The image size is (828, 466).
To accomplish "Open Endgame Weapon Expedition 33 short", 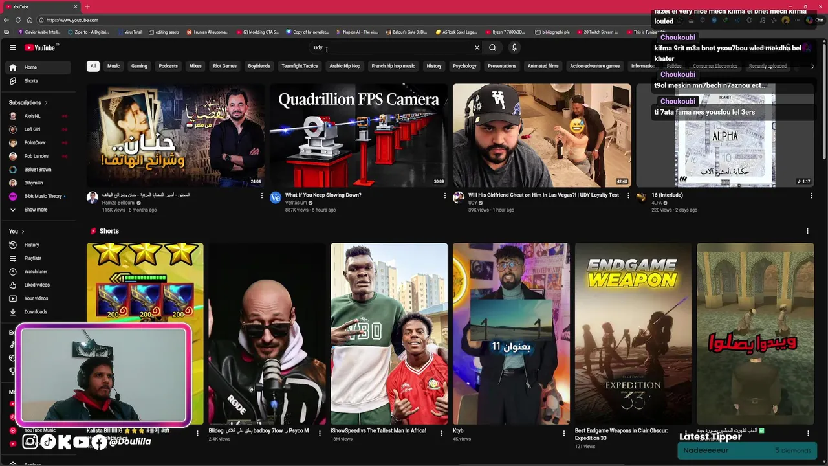I will pos(633,334).
